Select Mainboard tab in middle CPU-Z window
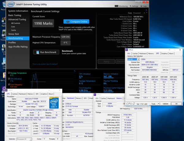184x141 pixels. point(71,98)
